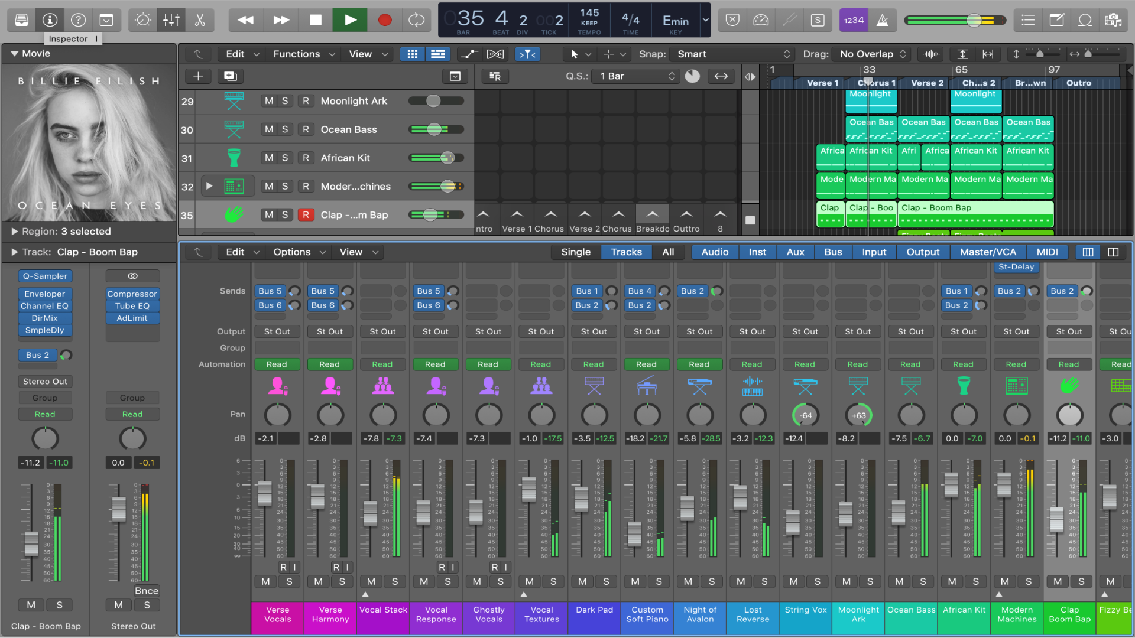Open the Library button in the control bar

coord(21,20)
